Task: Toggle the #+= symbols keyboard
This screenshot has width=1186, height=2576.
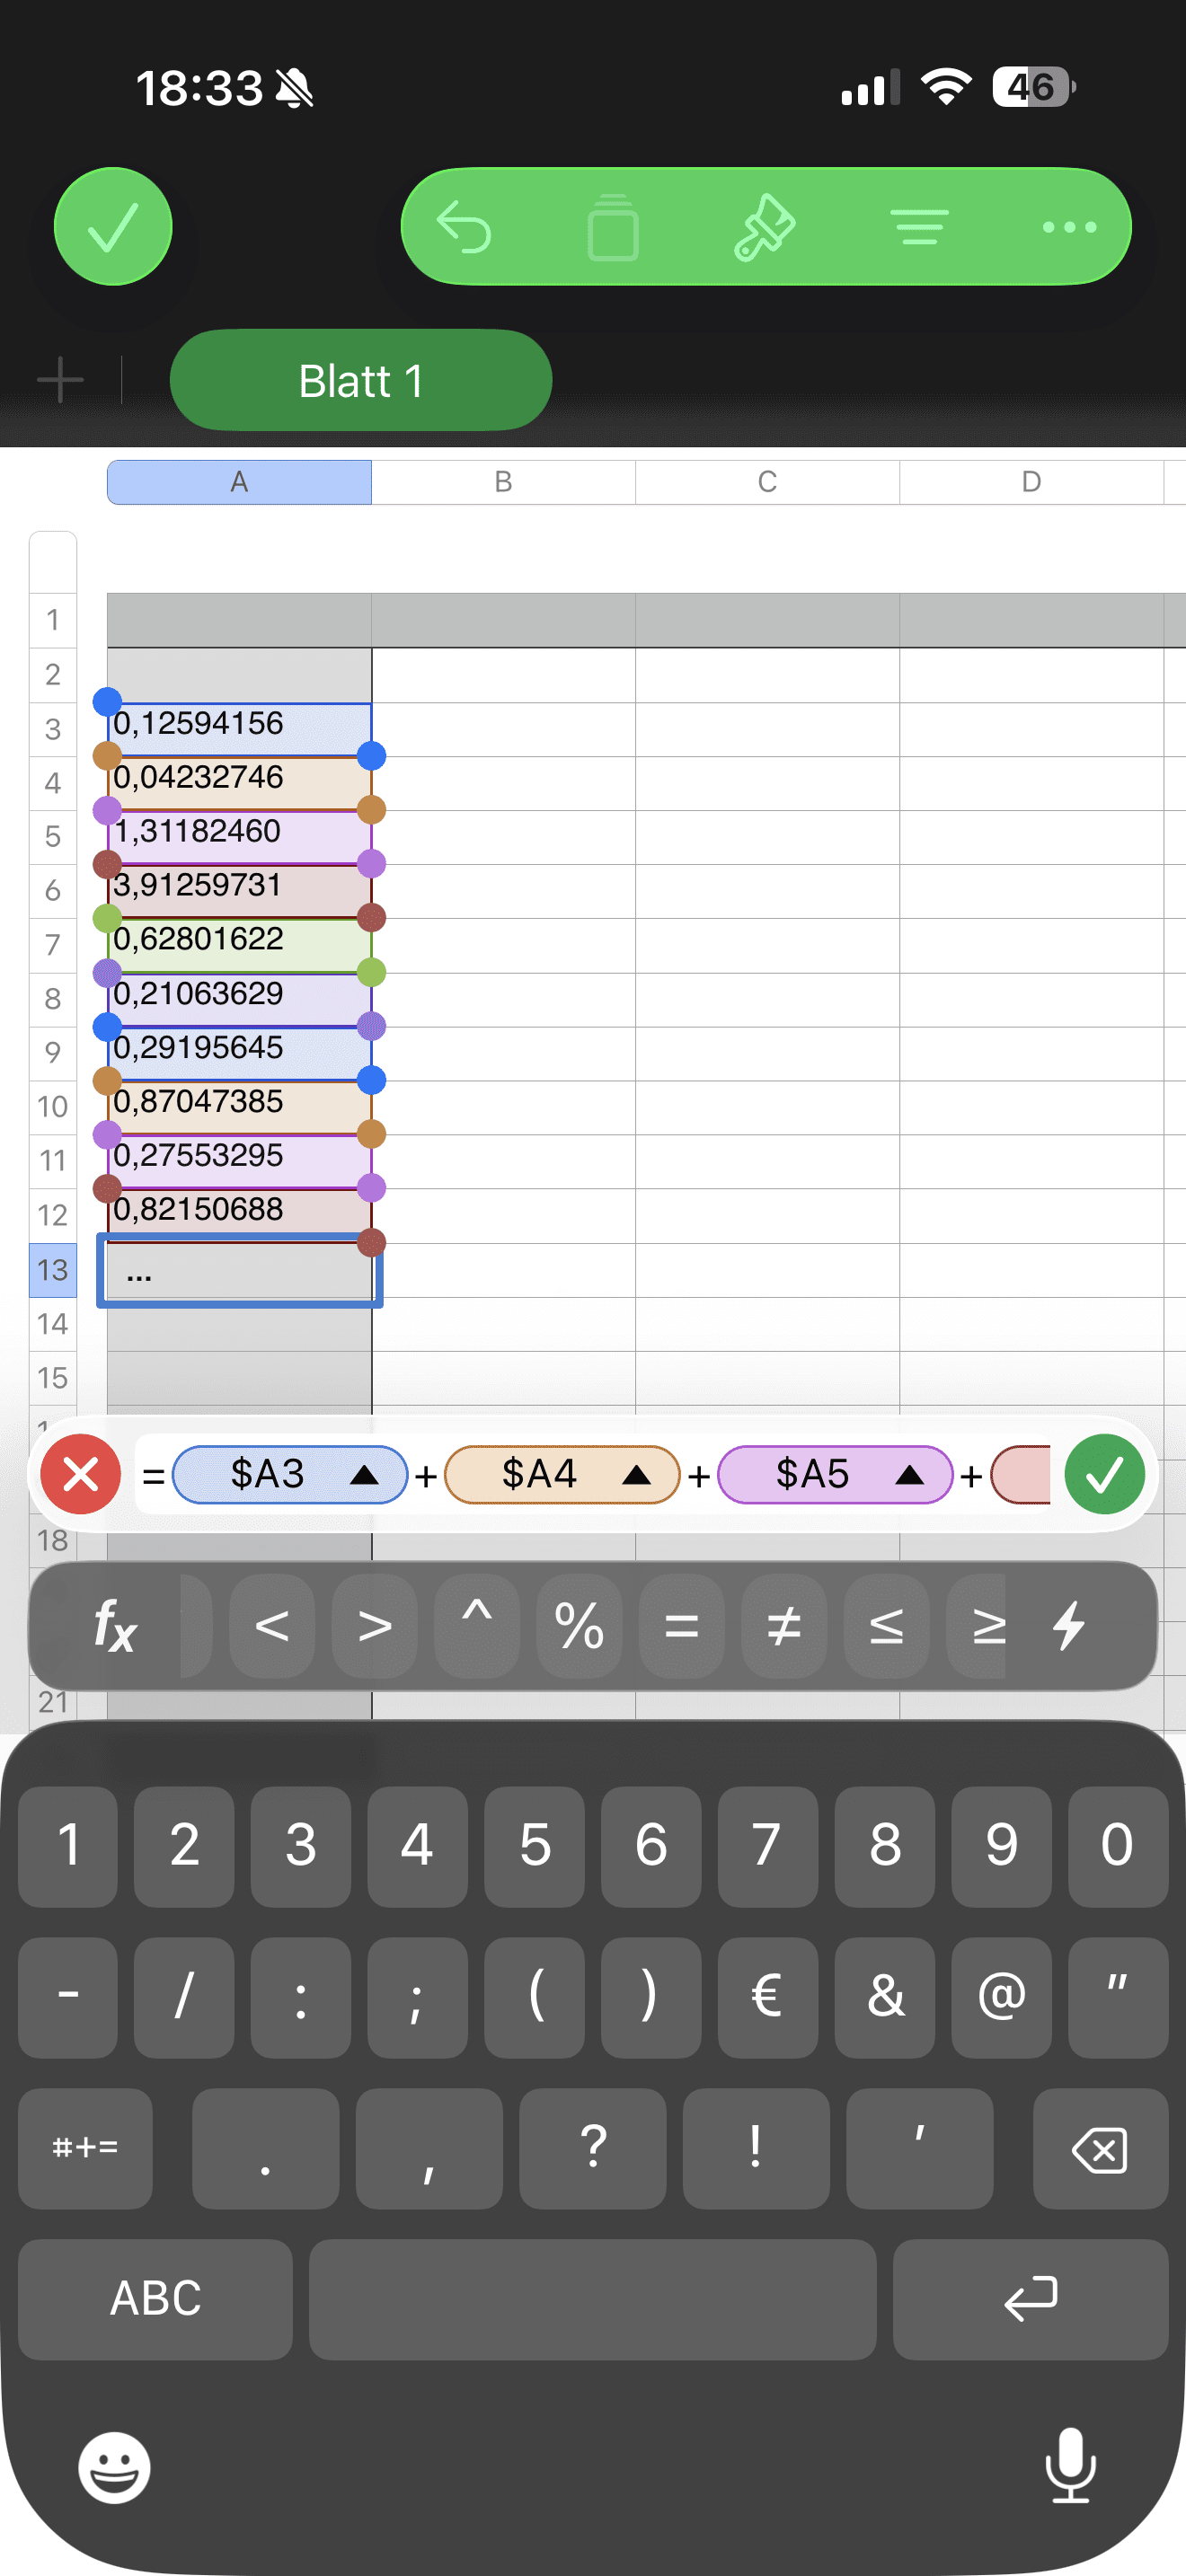Action: pos(85,2147)
